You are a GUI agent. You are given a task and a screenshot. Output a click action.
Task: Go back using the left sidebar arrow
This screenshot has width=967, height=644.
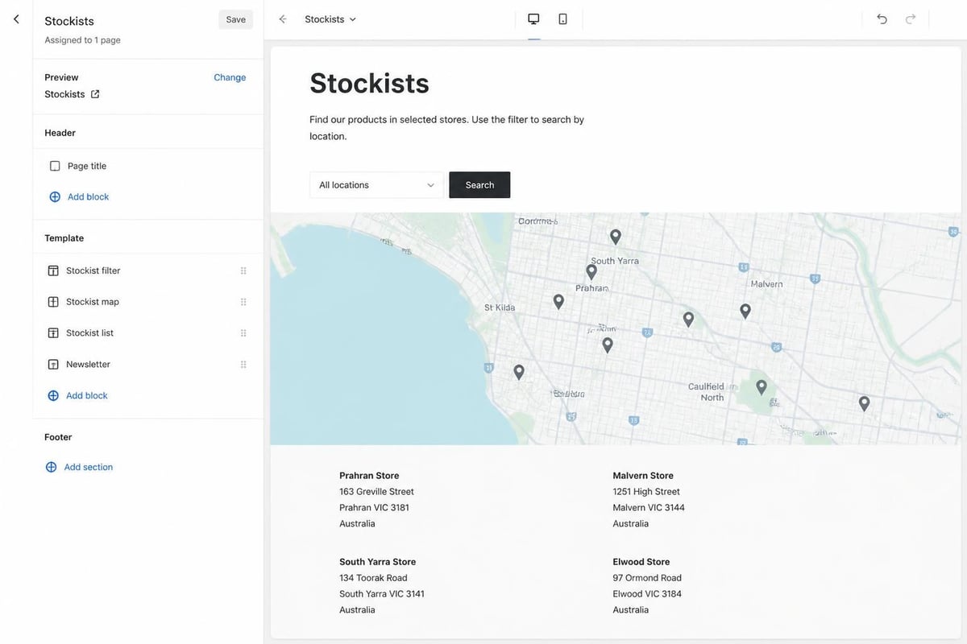pos(16,19)
